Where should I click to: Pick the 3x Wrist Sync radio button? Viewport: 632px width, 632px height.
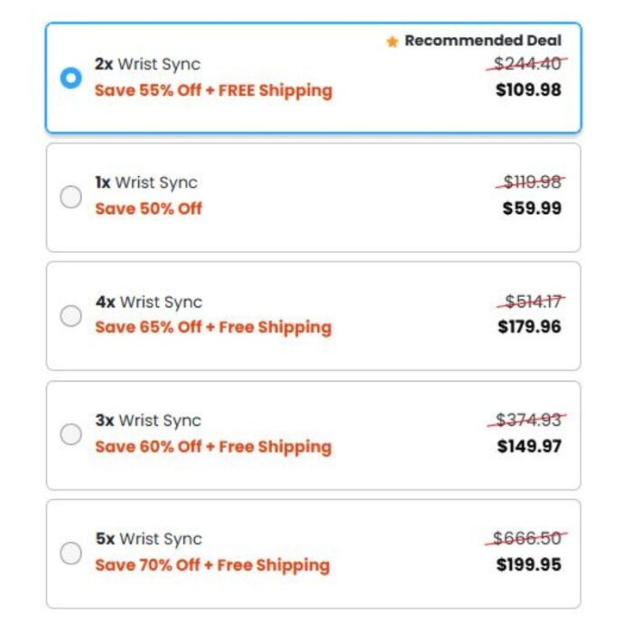pyautogui.click(x=70, y=434)
